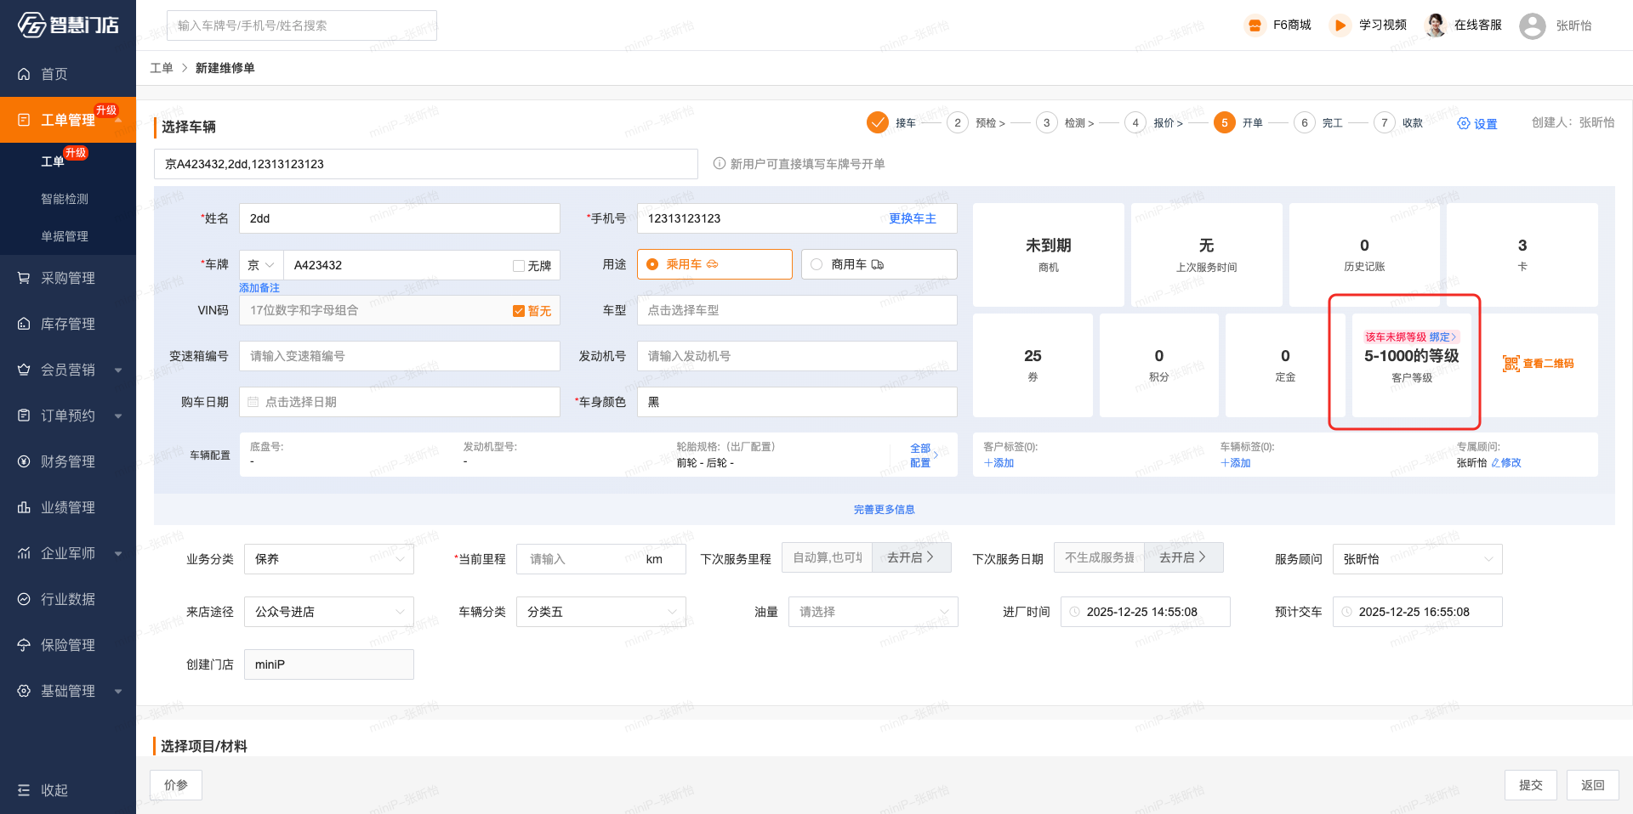Screen dimensions: 1633x814
Task: Click the 提交 button
Action: tap(1530, 785)
